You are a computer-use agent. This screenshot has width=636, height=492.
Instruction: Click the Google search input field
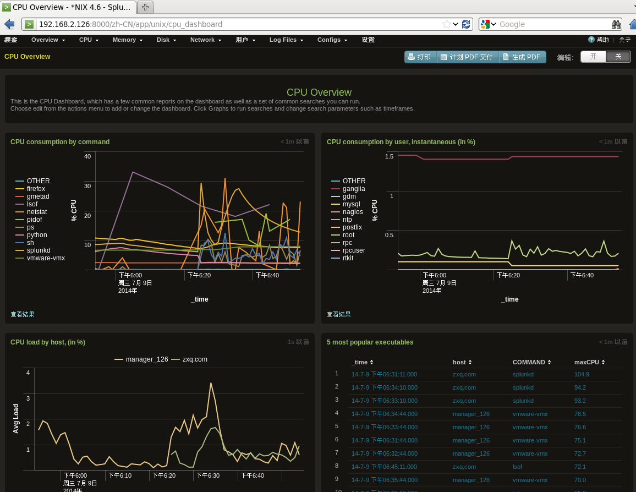point(553,24)
